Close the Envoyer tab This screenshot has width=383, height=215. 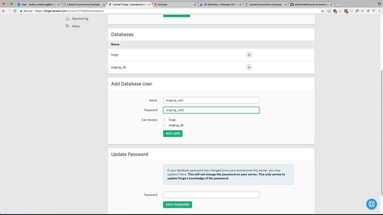(x=194, y=4)
